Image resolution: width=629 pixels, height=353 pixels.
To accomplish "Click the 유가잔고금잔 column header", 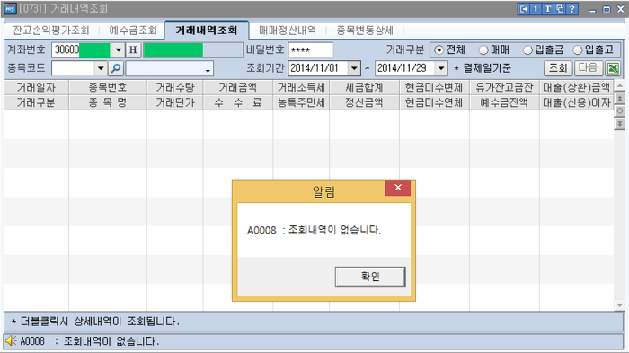I will 504,87.
